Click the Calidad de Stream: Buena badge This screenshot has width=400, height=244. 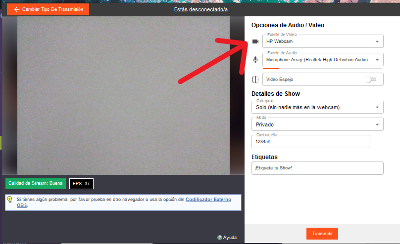click(x=36, y=183)
